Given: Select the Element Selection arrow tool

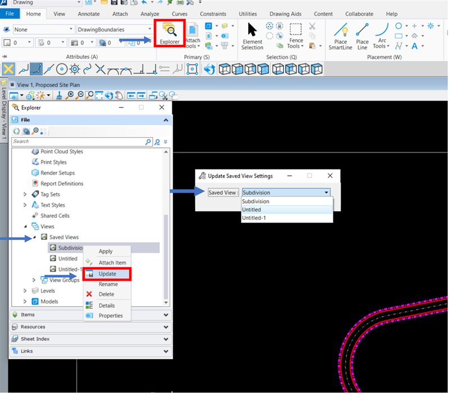Looking at the screenshot, I should [x=252, y=36].
